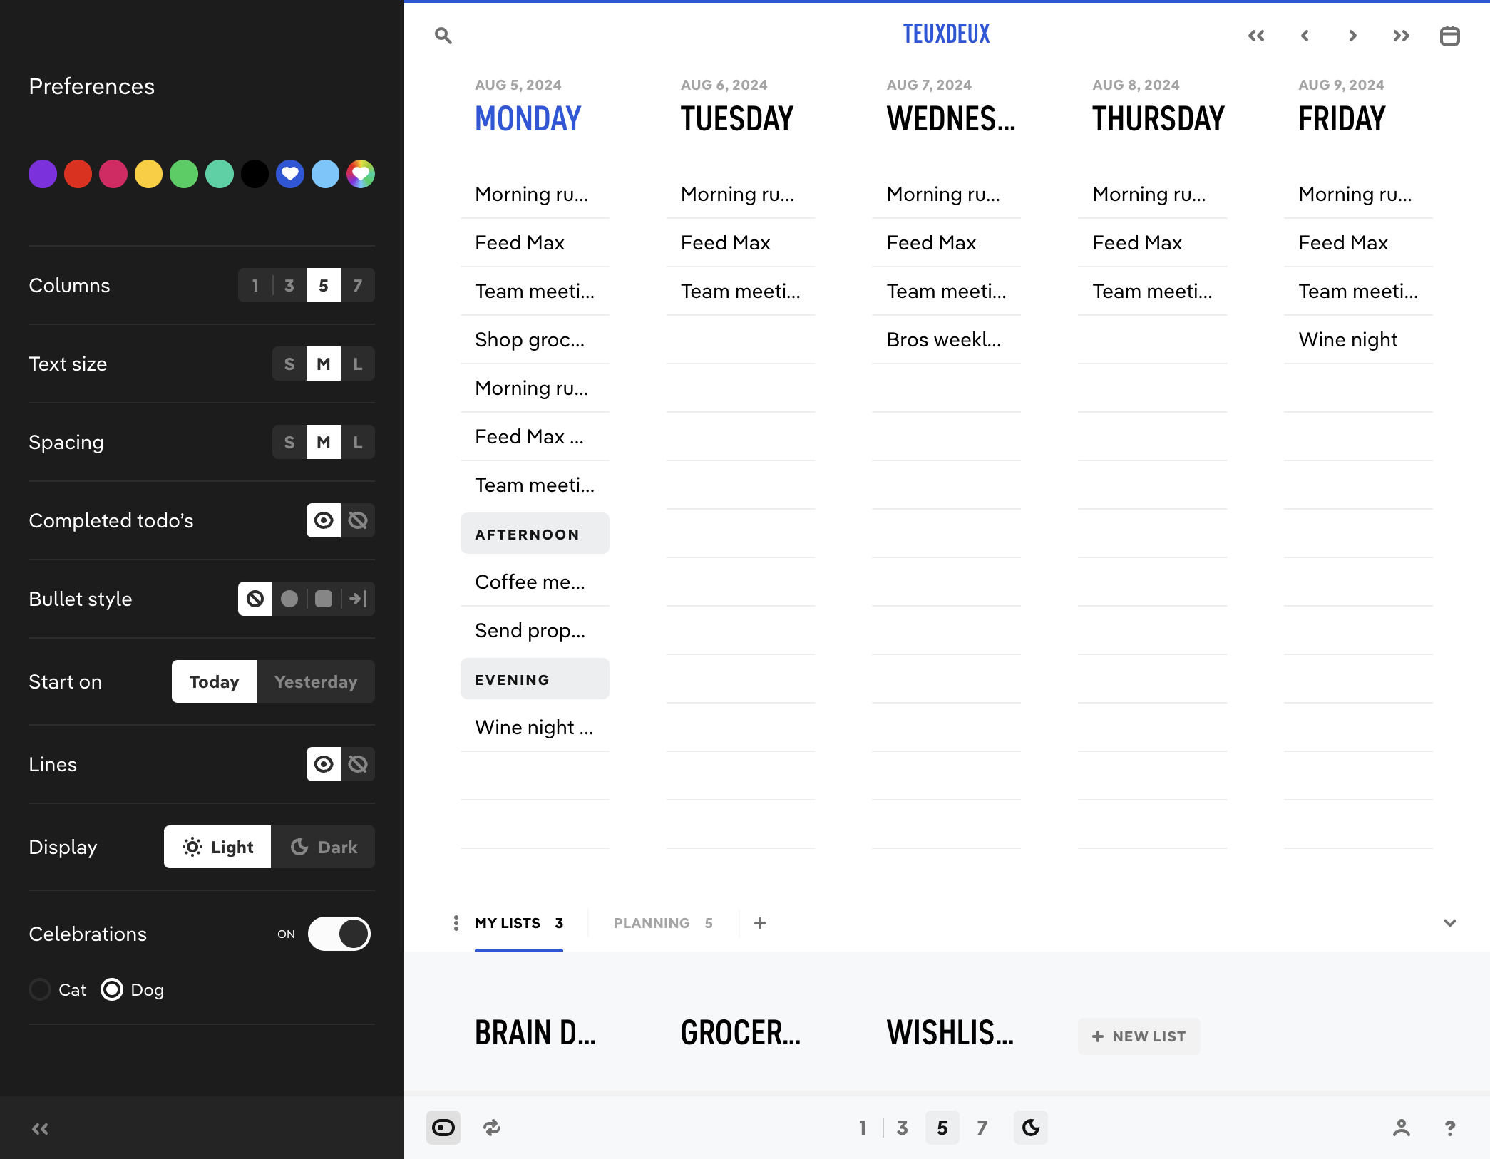This screenshot has width=1490, height=1159.
Task: Open the search magnifier icon
Action: click(x=443, y=36)
